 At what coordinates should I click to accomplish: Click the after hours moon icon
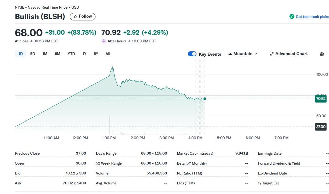[x=104, y=41]
